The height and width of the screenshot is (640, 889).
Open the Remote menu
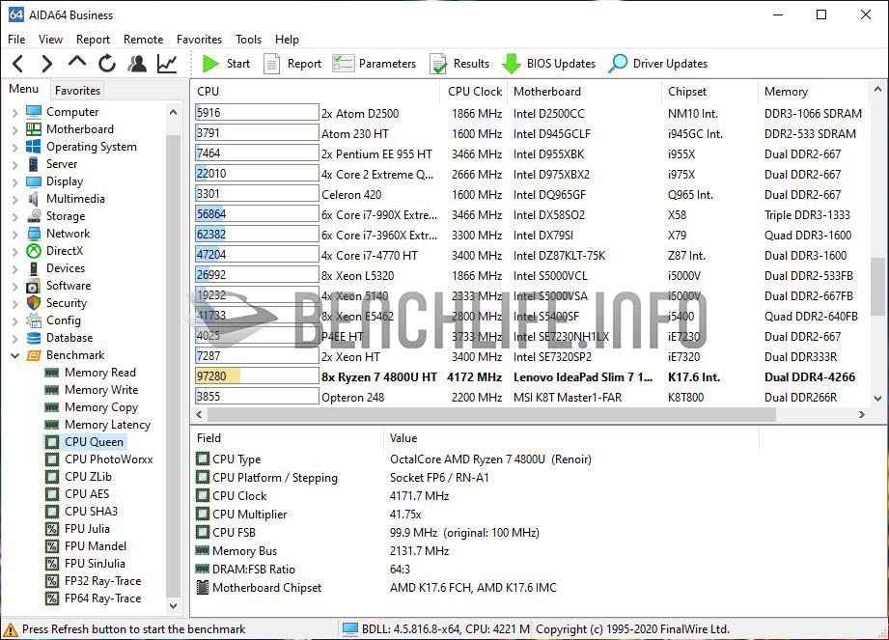click(x=144, y=40)
